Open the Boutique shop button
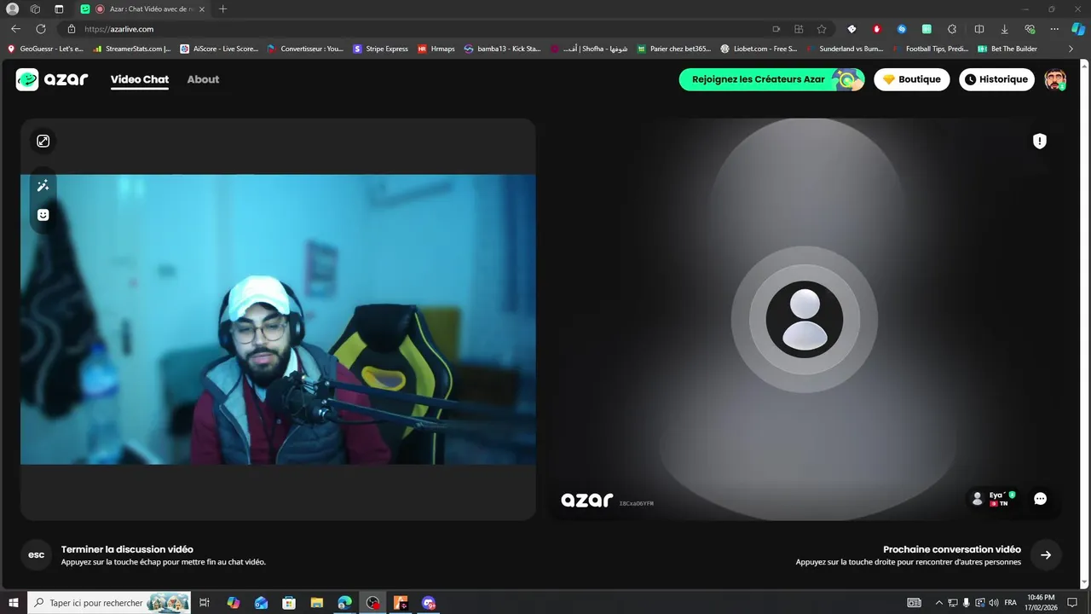This screenshot has height=614, width=1091. click(911, 79)
